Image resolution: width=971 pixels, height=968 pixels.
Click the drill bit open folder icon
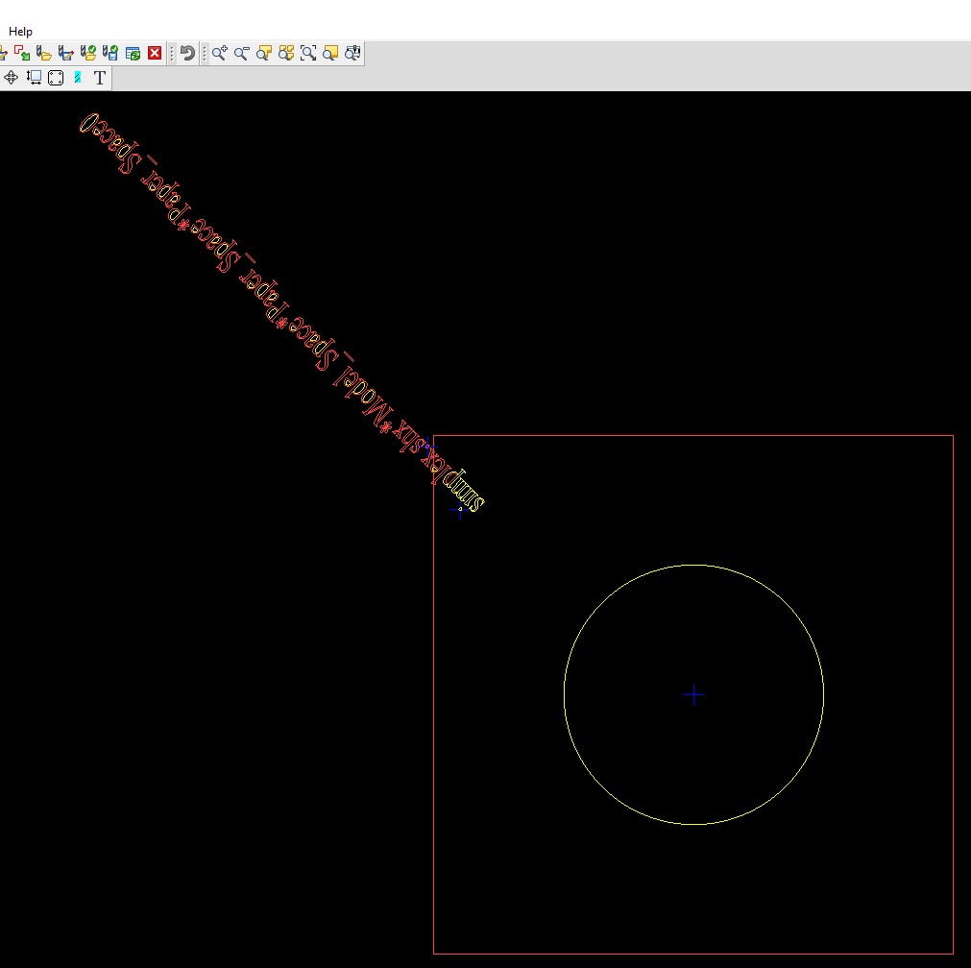(x=43, y=53)
